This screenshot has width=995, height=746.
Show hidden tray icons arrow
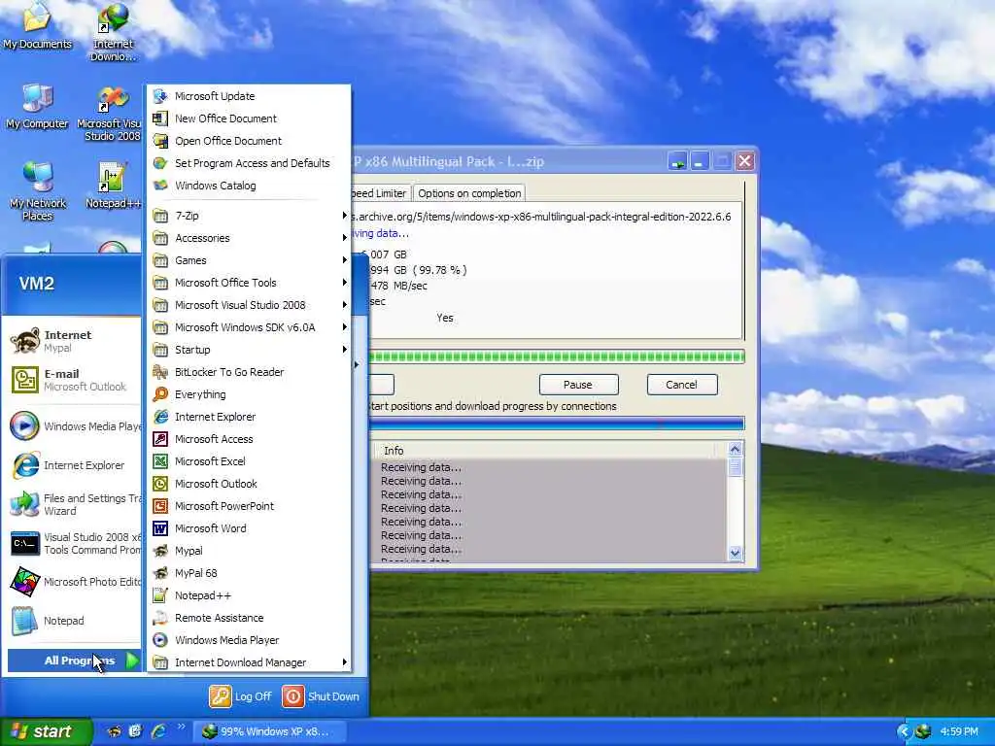pos(905,731)
